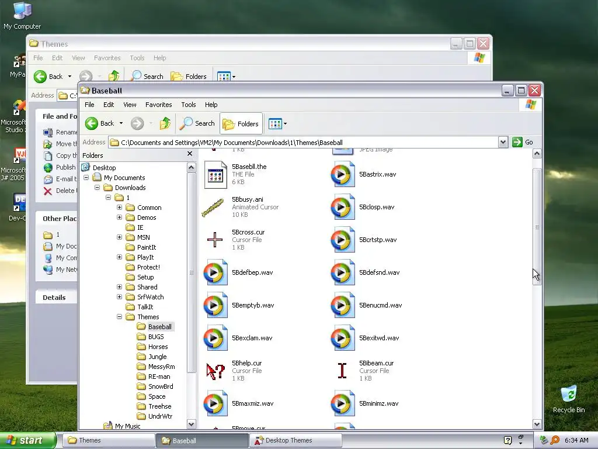Open the Start menu
Image resolution: width=598 pixels, height=449 pixels.
(x=28, y=440)
